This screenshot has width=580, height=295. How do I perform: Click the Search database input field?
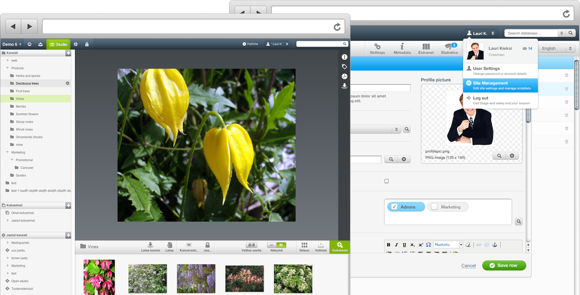click(x=531, y=33)
